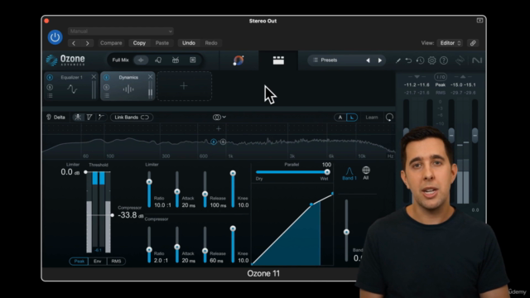530x298 pixels.
Task: Select the drums focus icon
Action: 176,60
